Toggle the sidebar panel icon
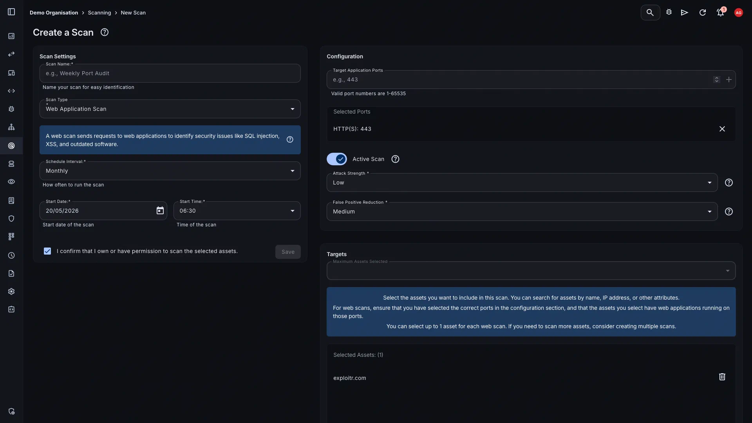 tap(11, 12)
